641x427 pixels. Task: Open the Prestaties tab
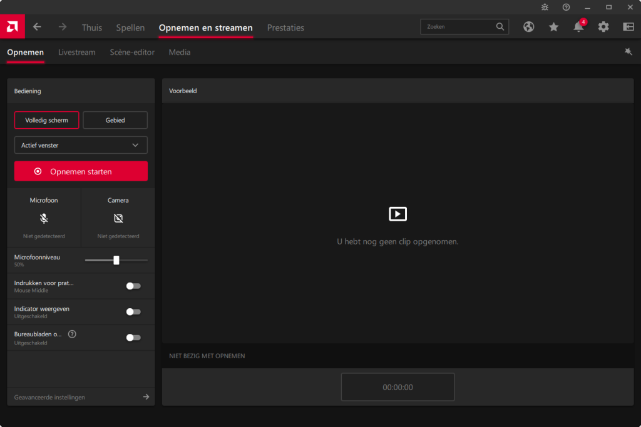285,28
